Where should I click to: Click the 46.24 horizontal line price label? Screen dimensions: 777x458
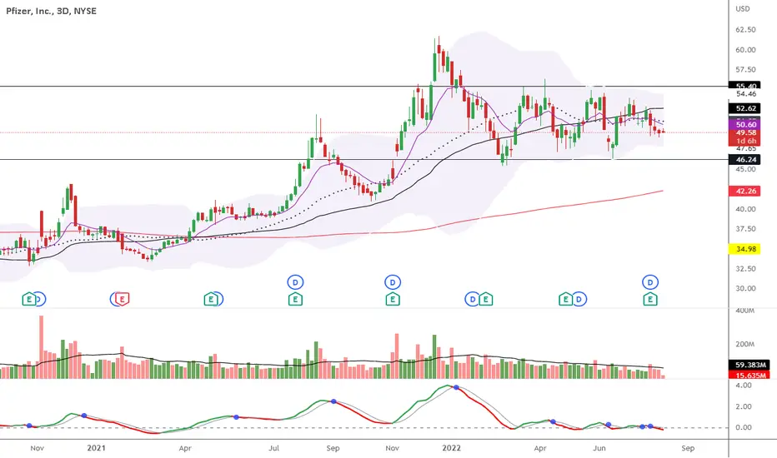(x=744, y=159)
